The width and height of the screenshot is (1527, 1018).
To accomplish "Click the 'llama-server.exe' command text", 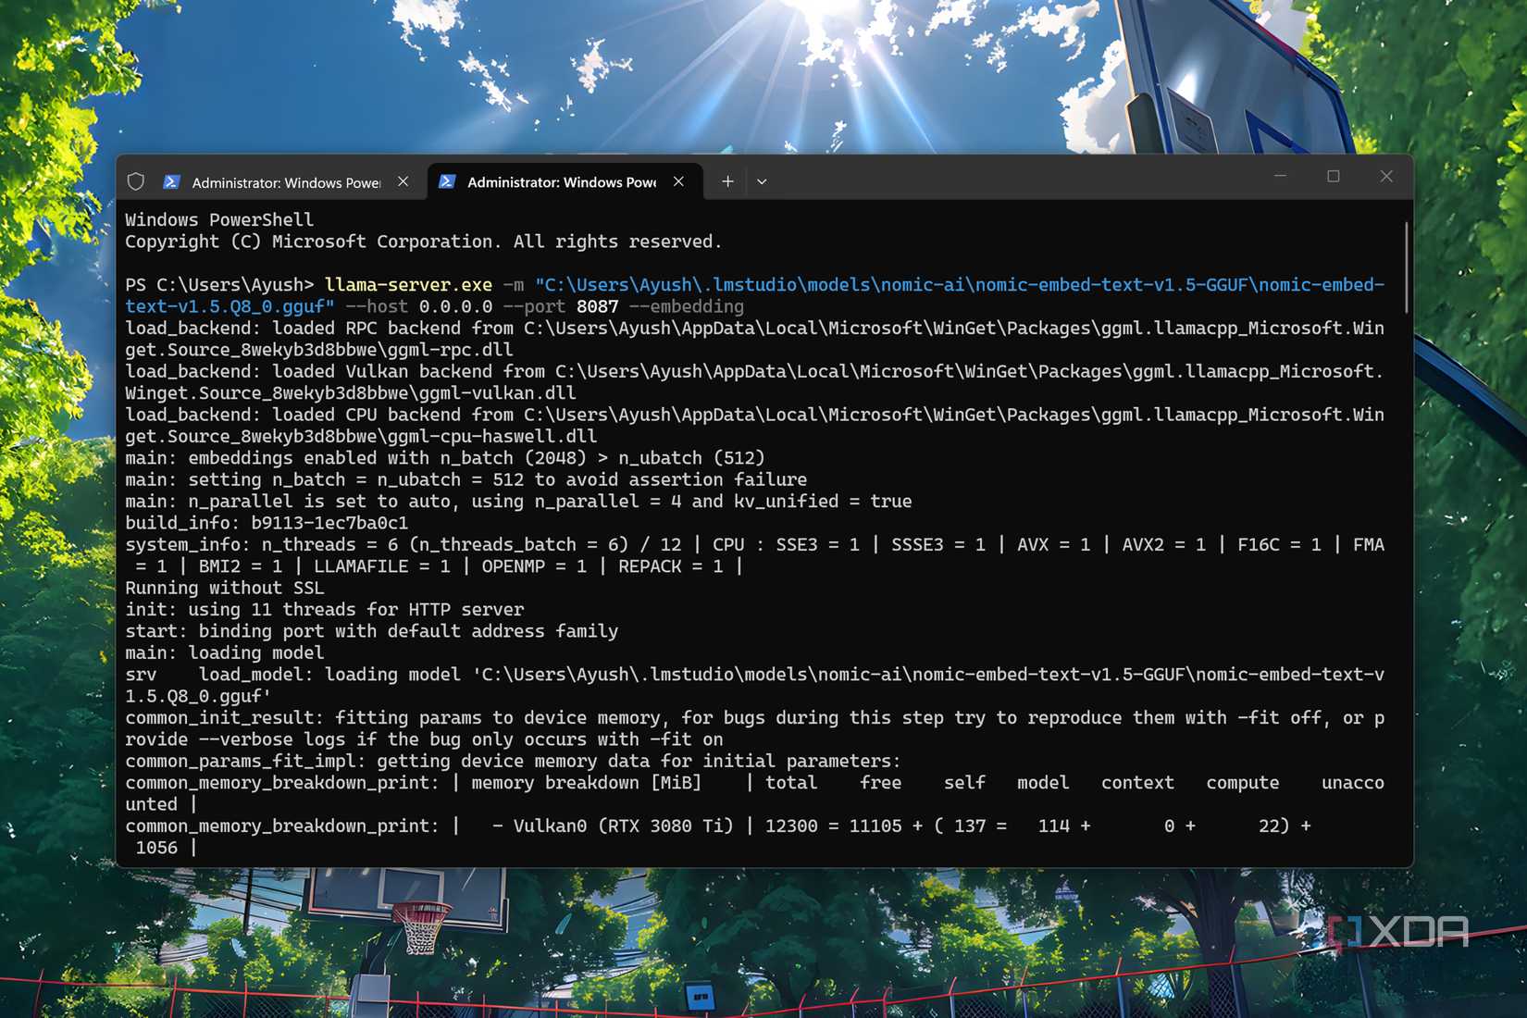I will (x=408, y=284).
